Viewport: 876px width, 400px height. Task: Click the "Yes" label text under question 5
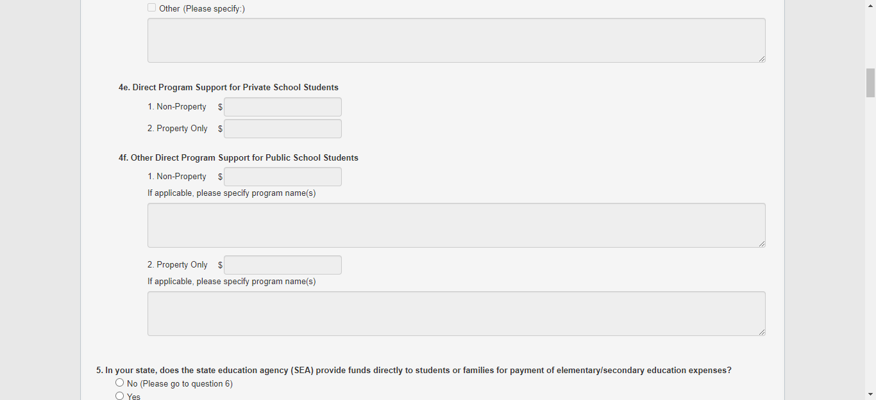(133, 397)
